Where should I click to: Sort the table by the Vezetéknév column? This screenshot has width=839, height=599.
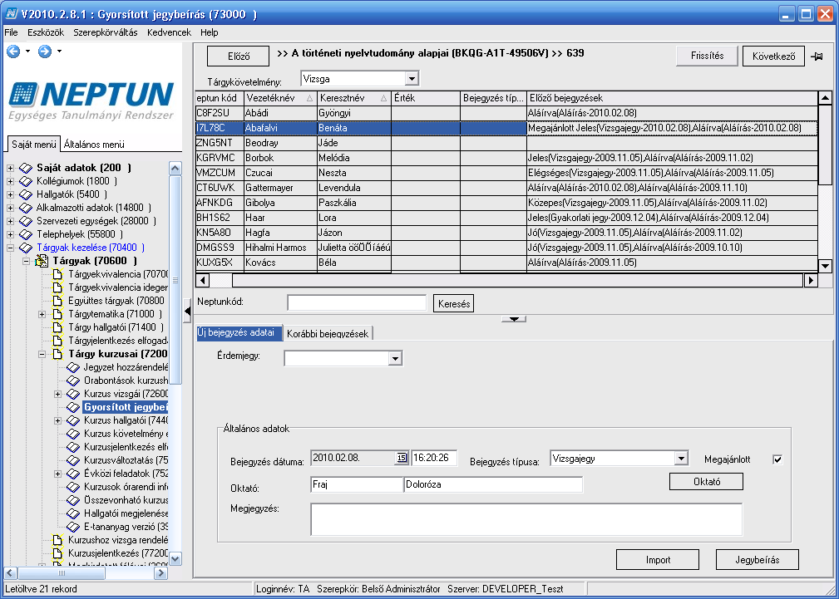[280, 98]
